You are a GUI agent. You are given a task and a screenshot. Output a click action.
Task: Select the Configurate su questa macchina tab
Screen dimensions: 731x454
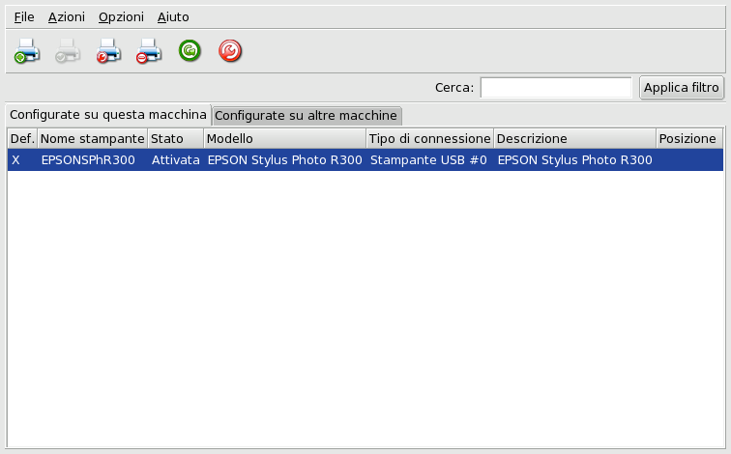click(x=107, y=114)
